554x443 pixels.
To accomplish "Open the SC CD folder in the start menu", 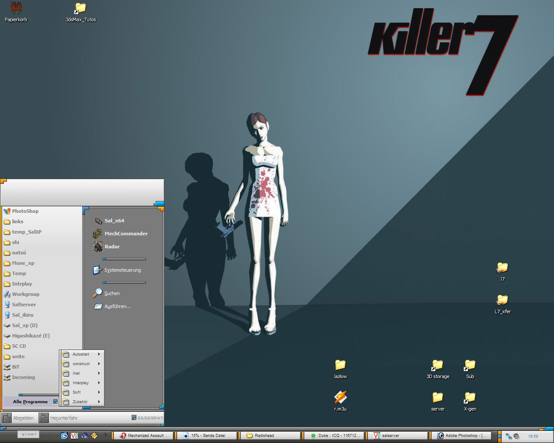I will [x=15, y=346].
